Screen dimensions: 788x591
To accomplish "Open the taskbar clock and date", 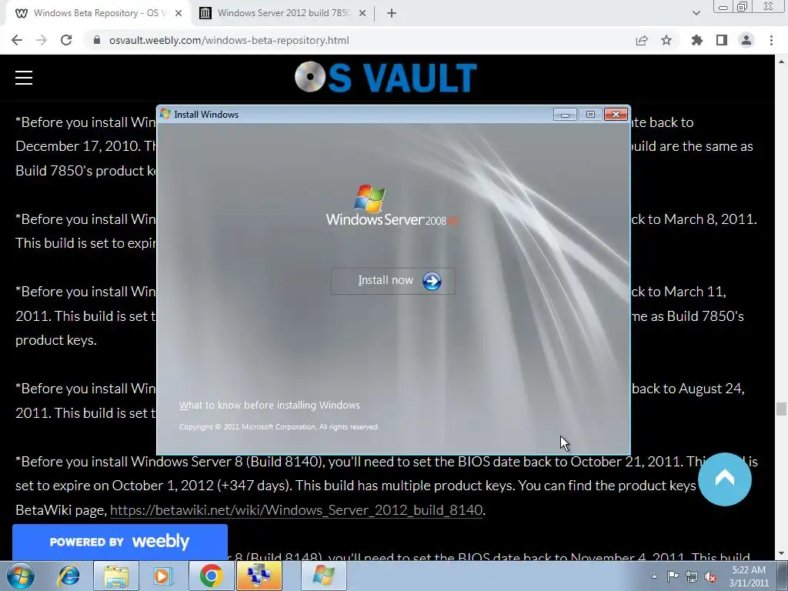I will pos(749,576).
